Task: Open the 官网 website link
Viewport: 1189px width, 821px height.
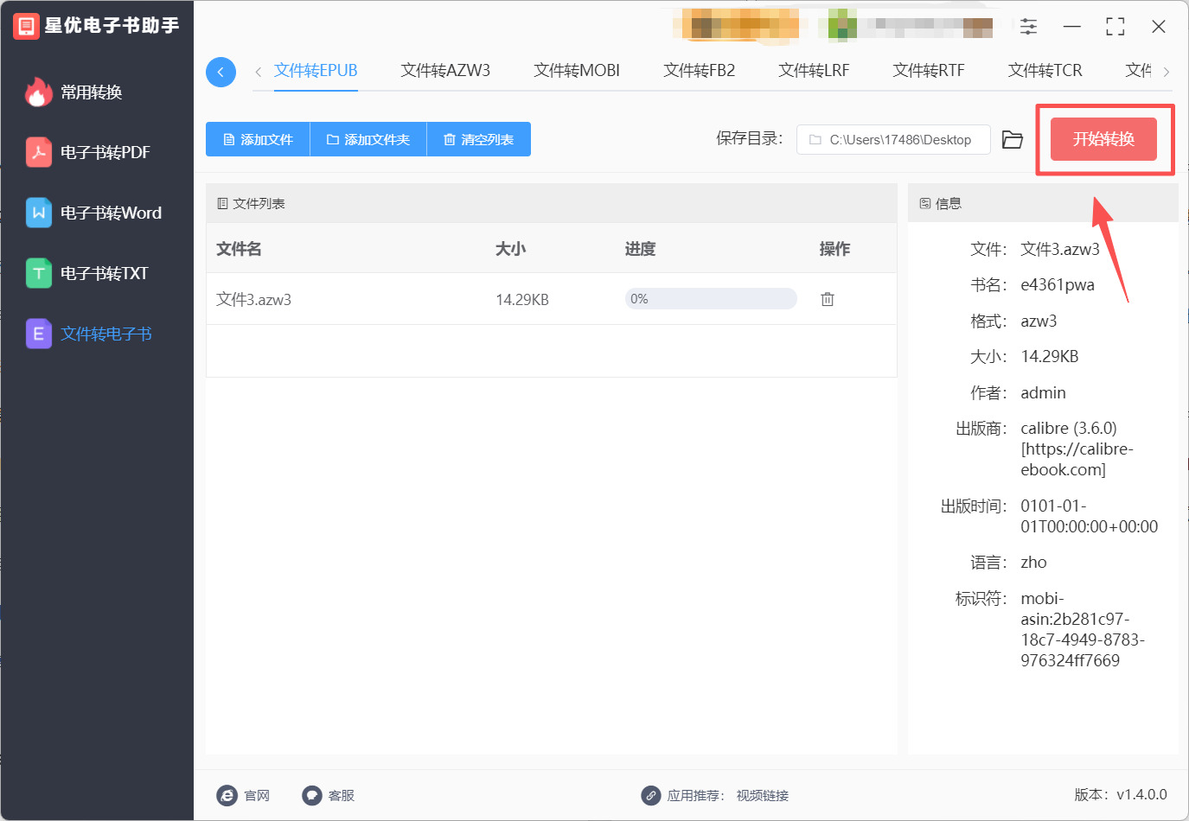Action: 244,795
